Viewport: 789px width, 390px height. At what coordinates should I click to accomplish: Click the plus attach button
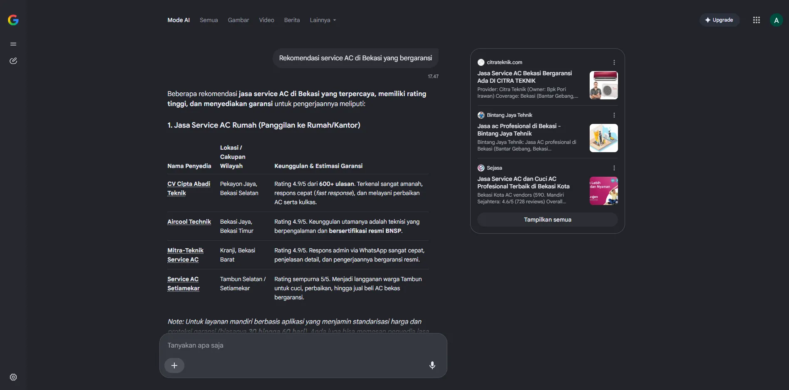[174, 365]
